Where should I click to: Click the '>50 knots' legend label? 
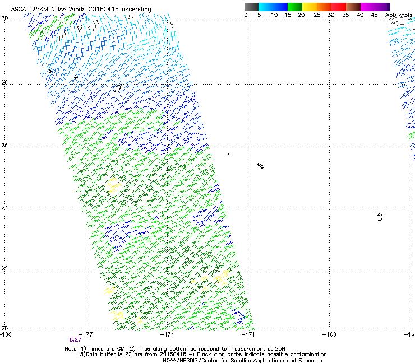(x=399, y=15)
